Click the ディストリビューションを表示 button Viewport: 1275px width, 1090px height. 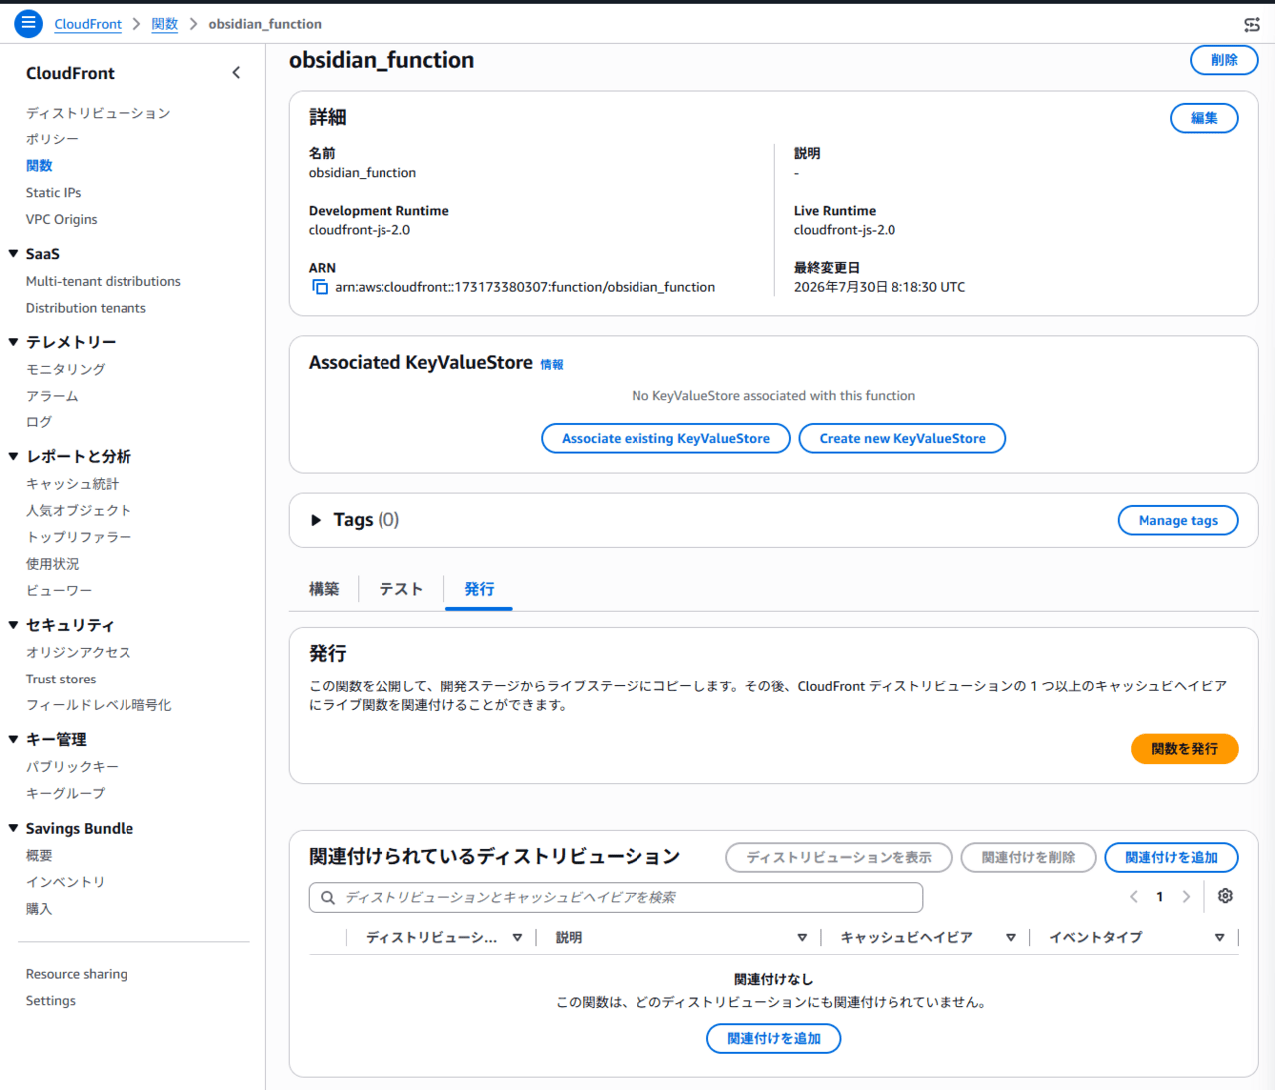839,858
